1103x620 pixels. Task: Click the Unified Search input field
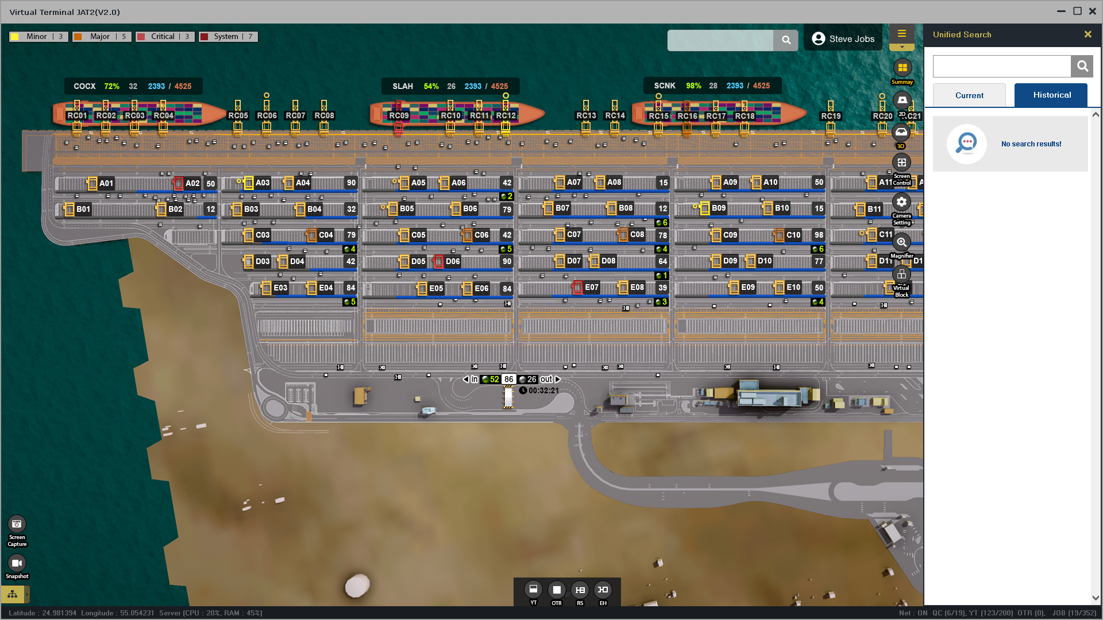(1001, 67)
